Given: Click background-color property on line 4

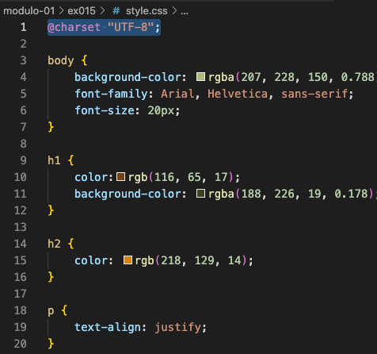Looking at the screenshot, I should [128, 77].
